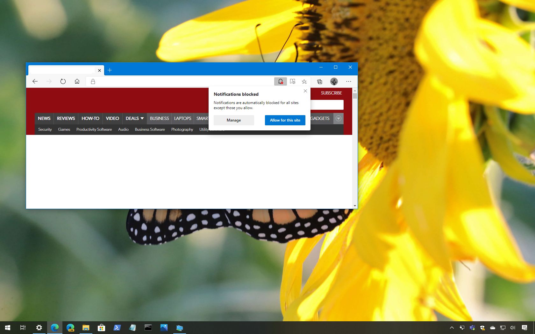Open the navigation overflow arrow near GADGETS
Screen dimensions: 535x334
point(338,118)
